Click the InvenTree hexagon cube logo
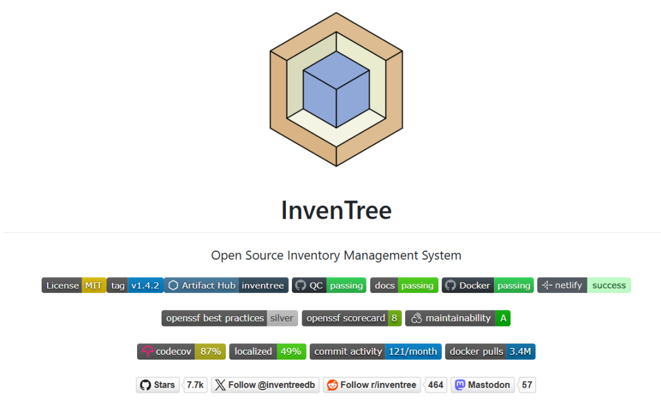Viewport: 661px width, 408px height. click(x=336, y=89)
